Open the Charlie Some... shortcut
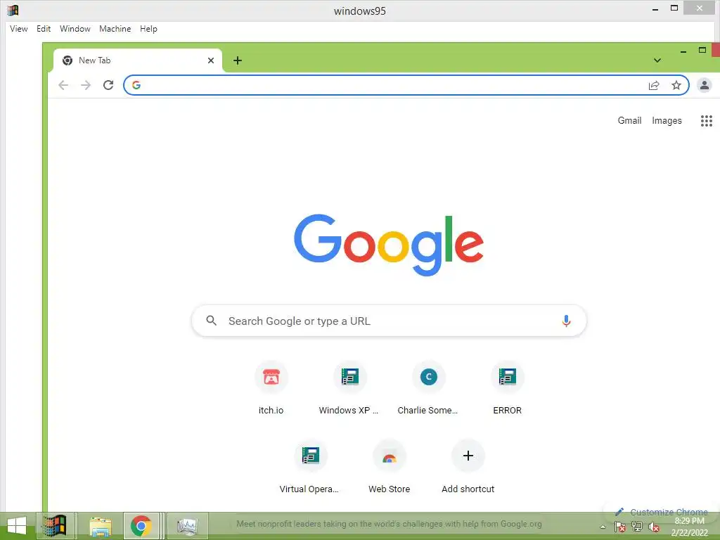 point(428,388)
